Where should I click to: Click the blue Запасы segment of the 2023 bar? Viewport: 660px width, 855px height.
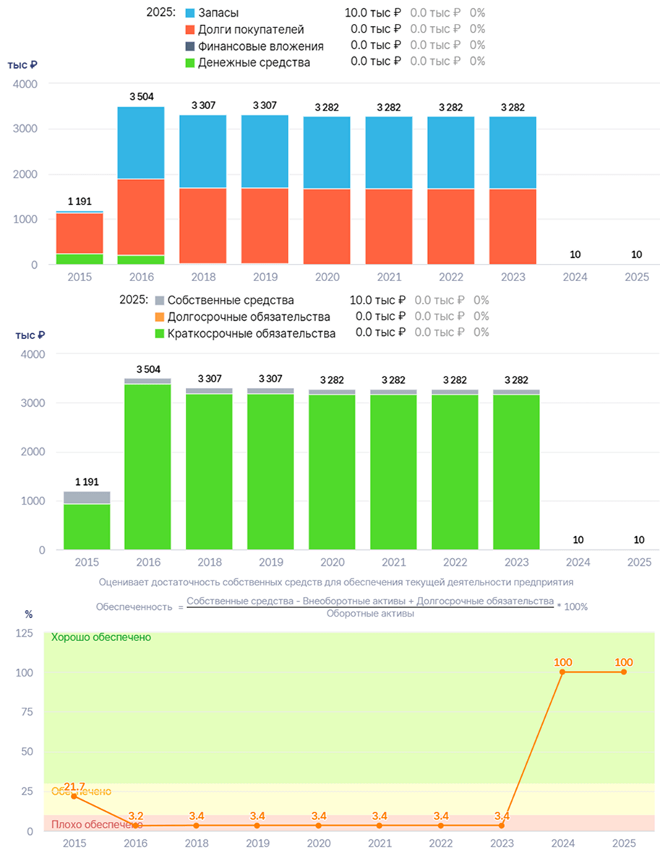(513, 152)
